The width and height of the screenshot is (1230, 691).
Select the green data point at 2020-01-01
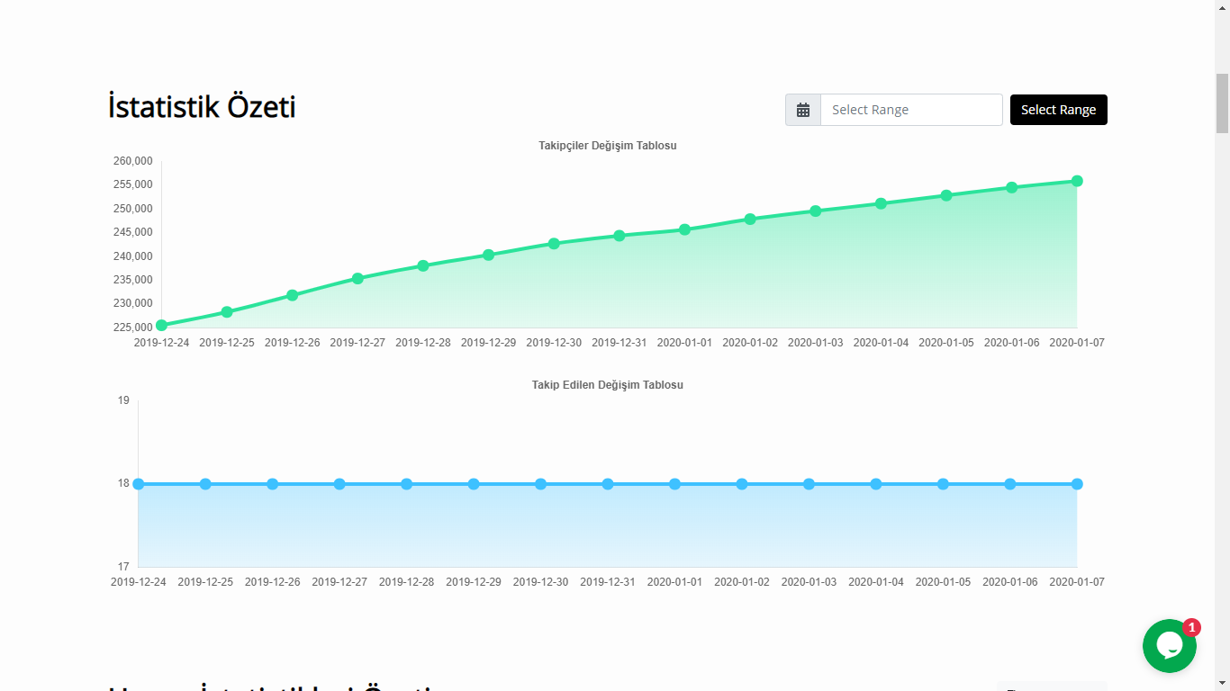coord(685,229)
